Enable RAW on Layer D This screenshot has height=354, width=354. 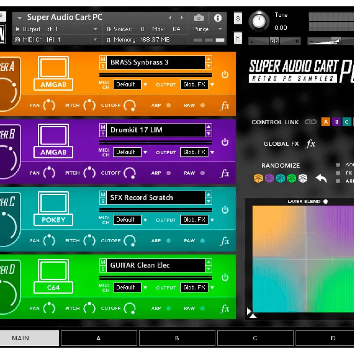pyautogui.click(x=203, y=308)
